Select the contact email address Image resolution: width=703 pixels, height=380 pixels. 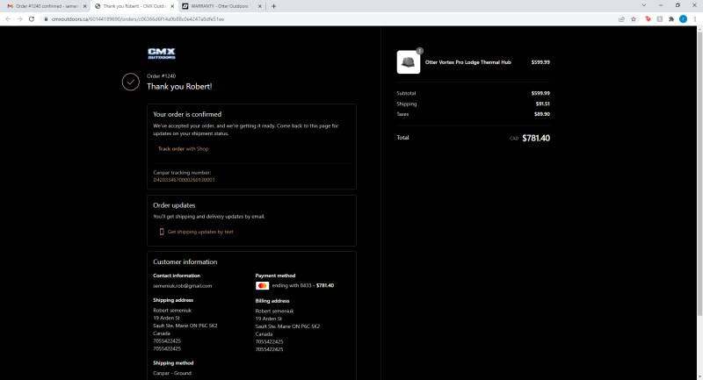click(183, 286)
